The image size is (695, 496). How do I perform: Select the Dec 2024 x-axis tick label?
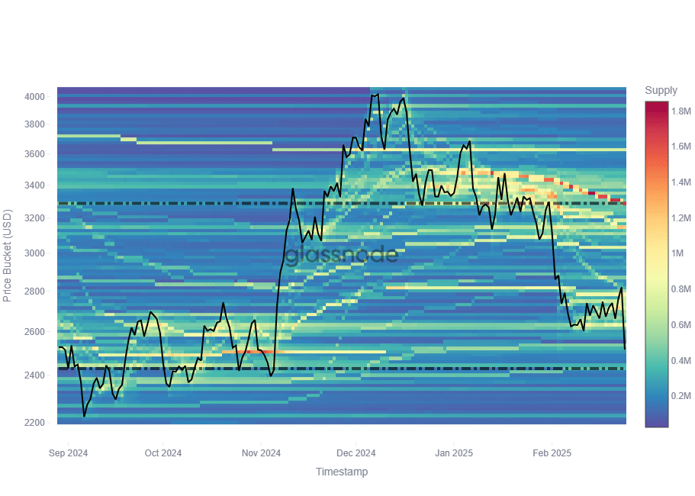click(356, 453)
